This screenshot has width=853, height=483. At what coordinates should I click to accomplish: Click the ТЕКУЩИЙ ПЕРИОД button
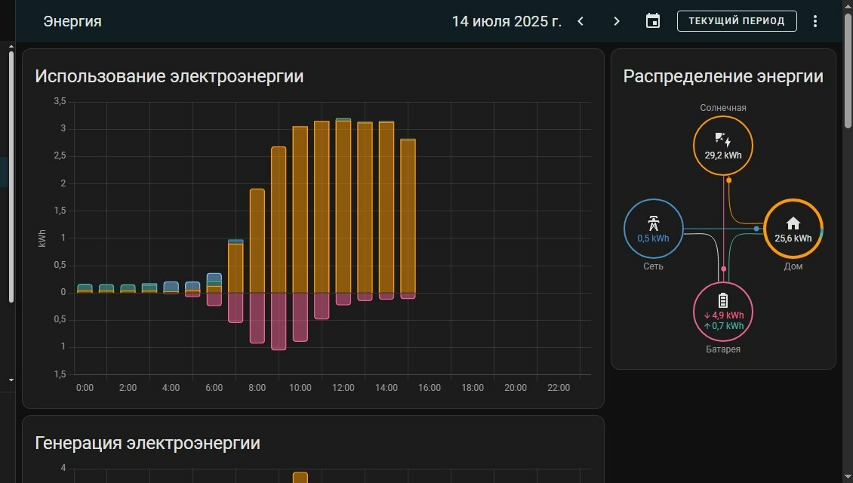point(737,21)
